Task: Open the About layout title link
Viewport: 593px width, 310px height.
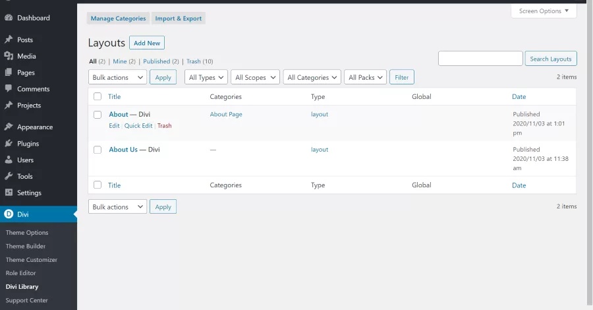Action: click(119, 114)
